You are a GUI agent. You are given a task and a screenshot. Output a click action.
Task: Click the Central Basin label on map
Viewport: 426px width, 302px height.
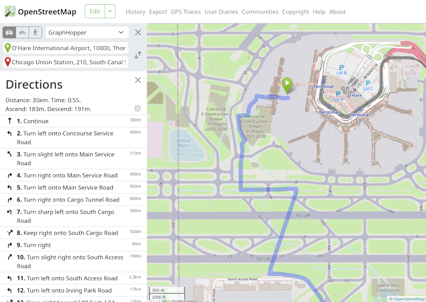click(x=184, y=143)
